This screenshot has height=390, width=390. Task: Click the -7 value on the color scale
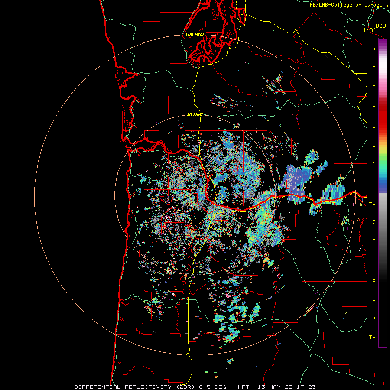coord(372,318)
